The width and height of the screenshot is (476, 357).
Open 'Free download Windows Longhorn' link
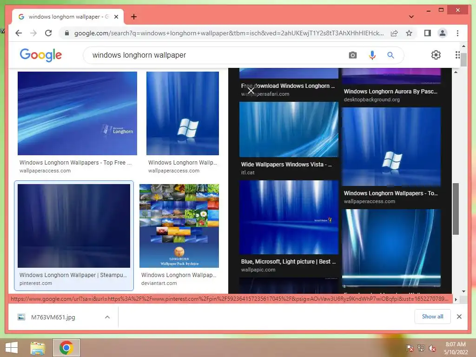(x=288, y=86)
